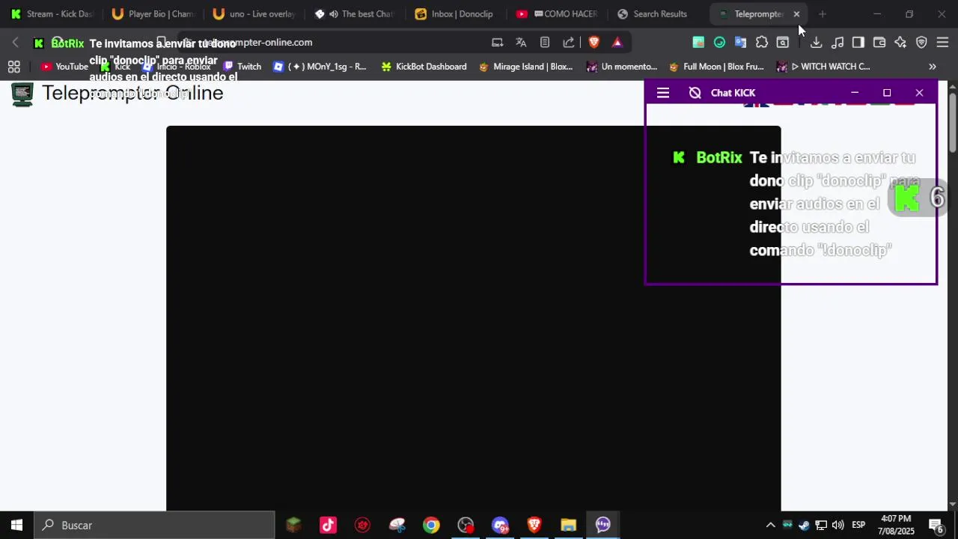Image resolution: width=958 pixels, height=539 pixels.
Task: Open the Google Translate extension icon
Action: 740,43
